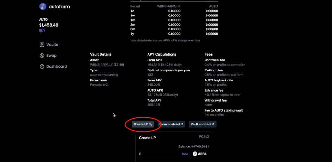Focus the ARPA amount input field
332x162 pixels.
click(x=159, y=154)
